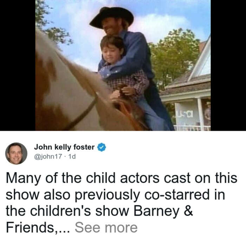Expand the post with See more
The height and width of the screenshot is (246, 246).
106,228
